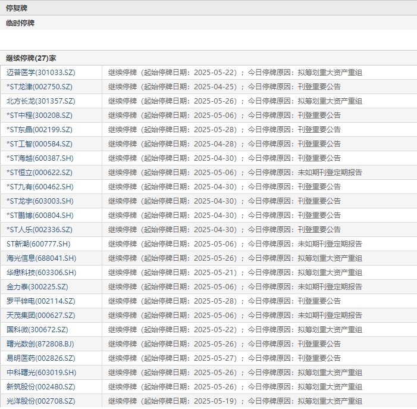Image resolution: width=417 pixels, height=409 pixels.
Task: Select the suspension details for 曙光数创
Action: click(x=224, y=344)
